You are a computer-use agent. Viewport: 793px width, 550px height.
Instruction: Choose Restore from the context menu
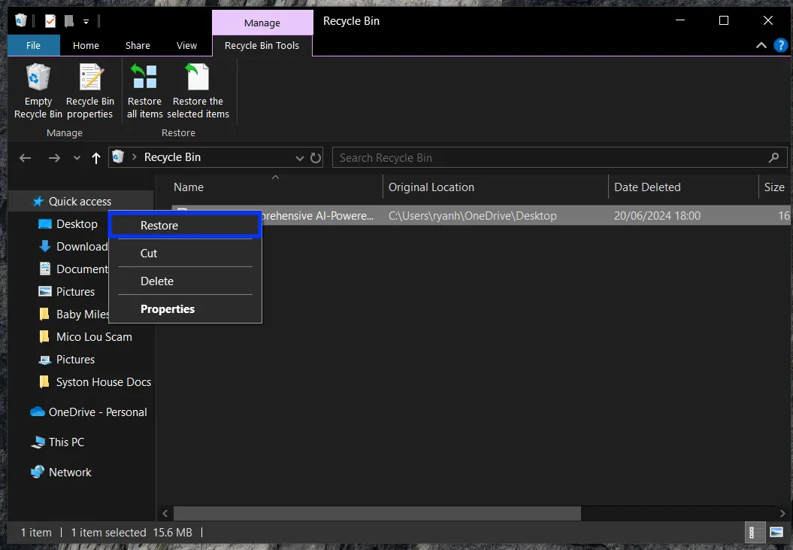(x=159, y=226)
